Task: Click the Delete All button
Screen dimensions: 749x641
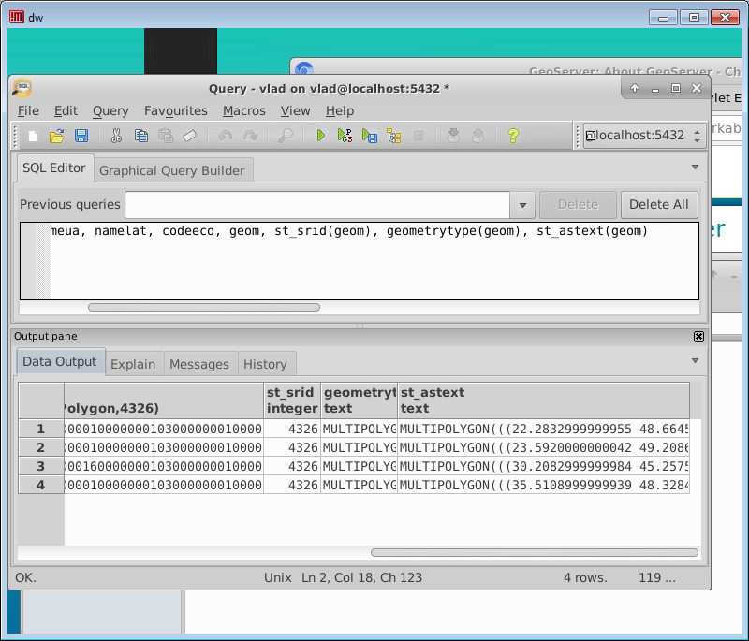Action: click(x=658, y=205)
